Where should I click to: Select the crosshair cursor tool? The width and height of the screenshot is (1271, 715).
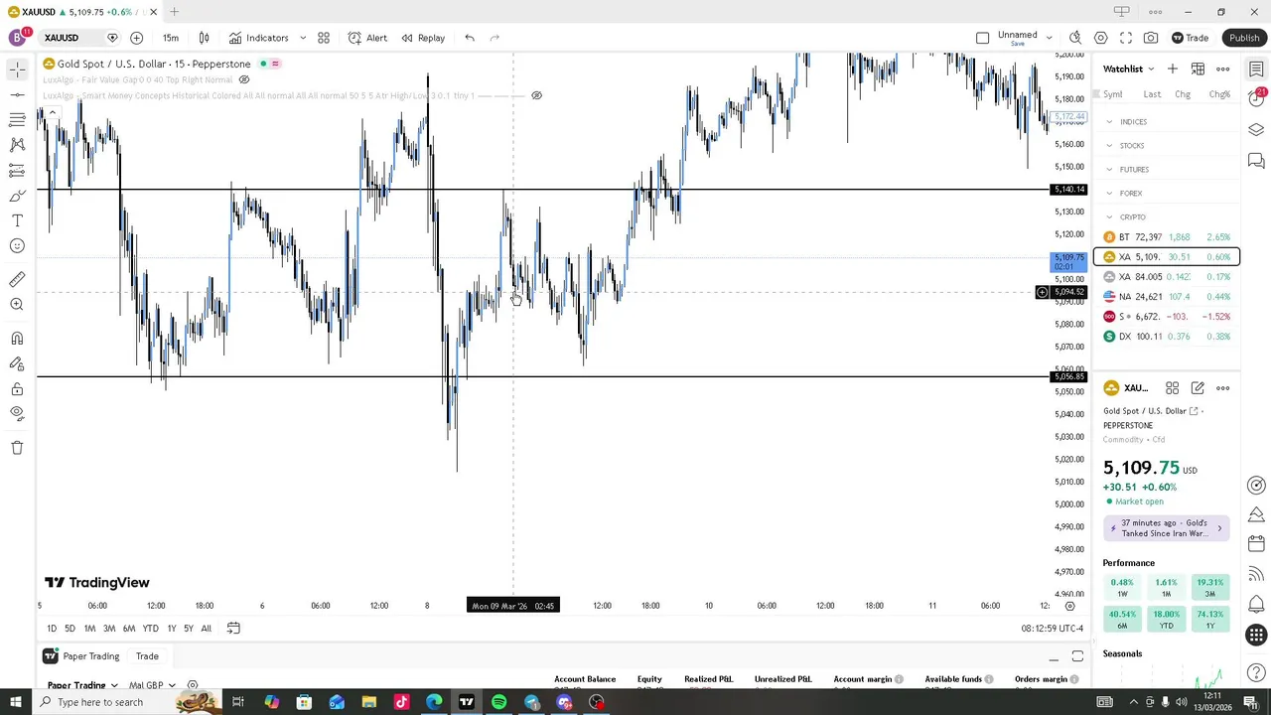click(x=17, y=70)
